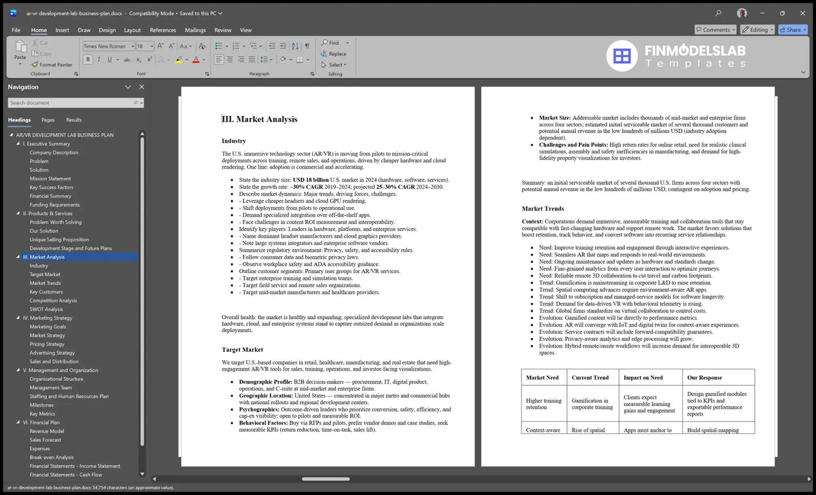Image resolution: width=816 pixels, height=495 pixels.
Task: Click the Share button
Action: pos(793,30)
